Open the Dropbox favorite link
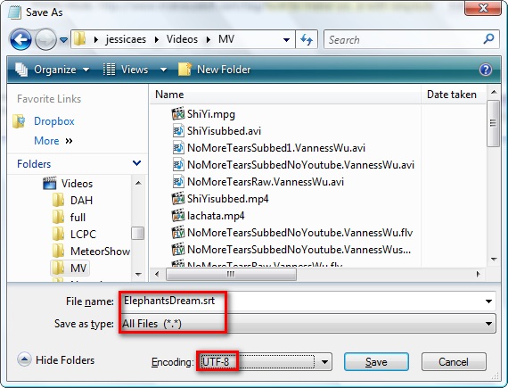The width and height of the screenshot is (508, 388). pos(54,121)
